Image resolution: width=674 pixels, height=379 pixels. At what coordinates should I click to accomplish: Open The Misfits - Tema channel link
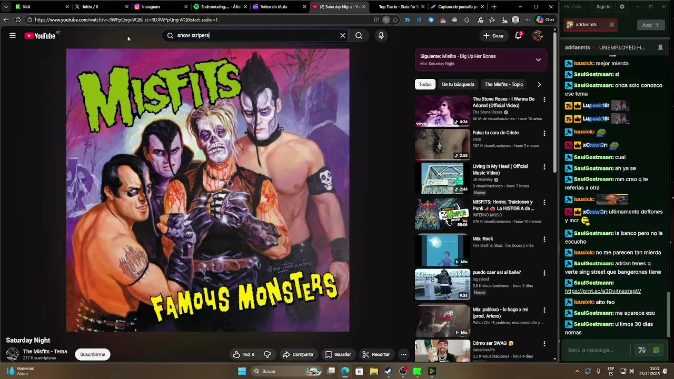[x=45, y=352]
